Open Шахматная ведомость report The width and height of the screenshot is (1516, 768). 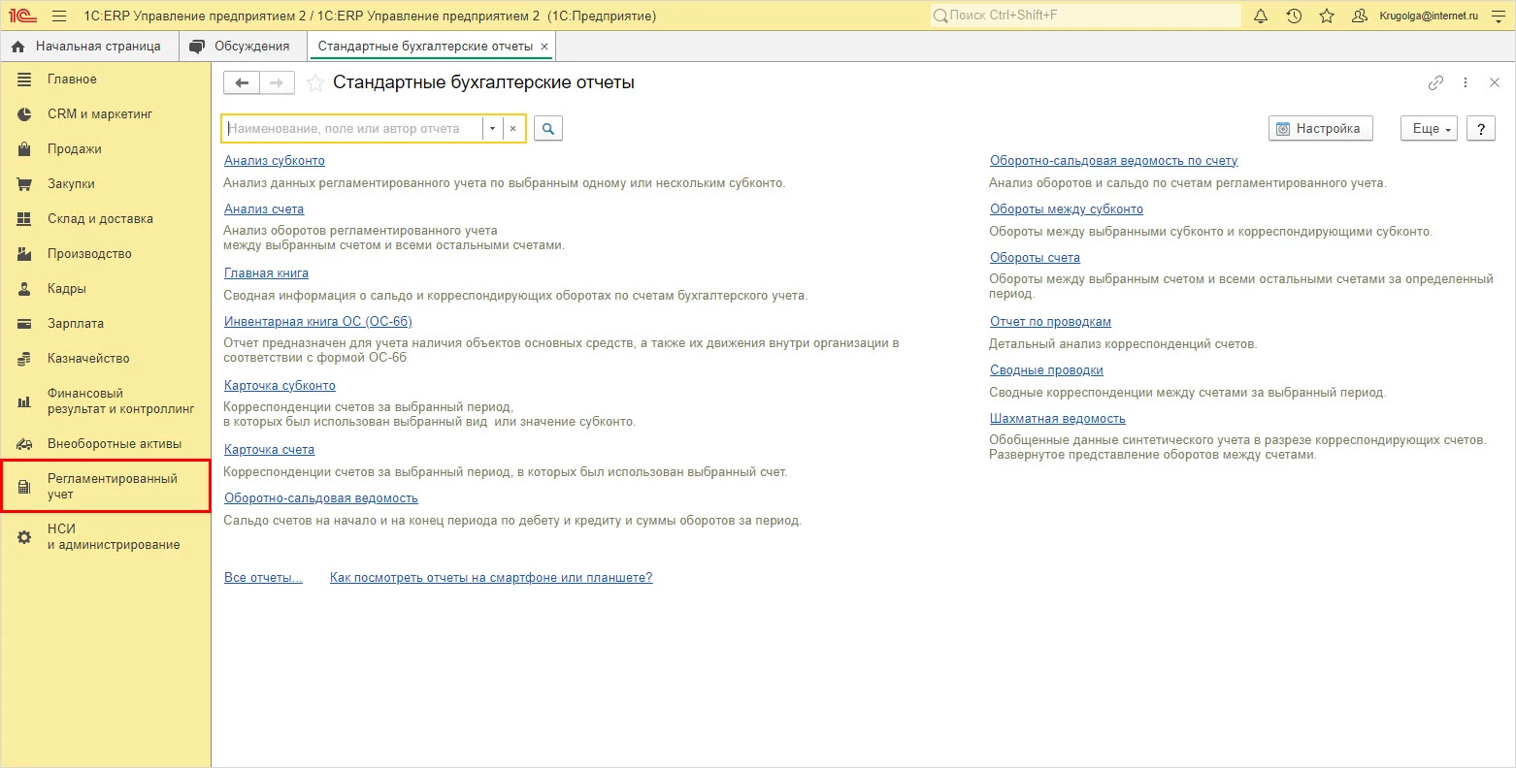(x=1058, y=419)
